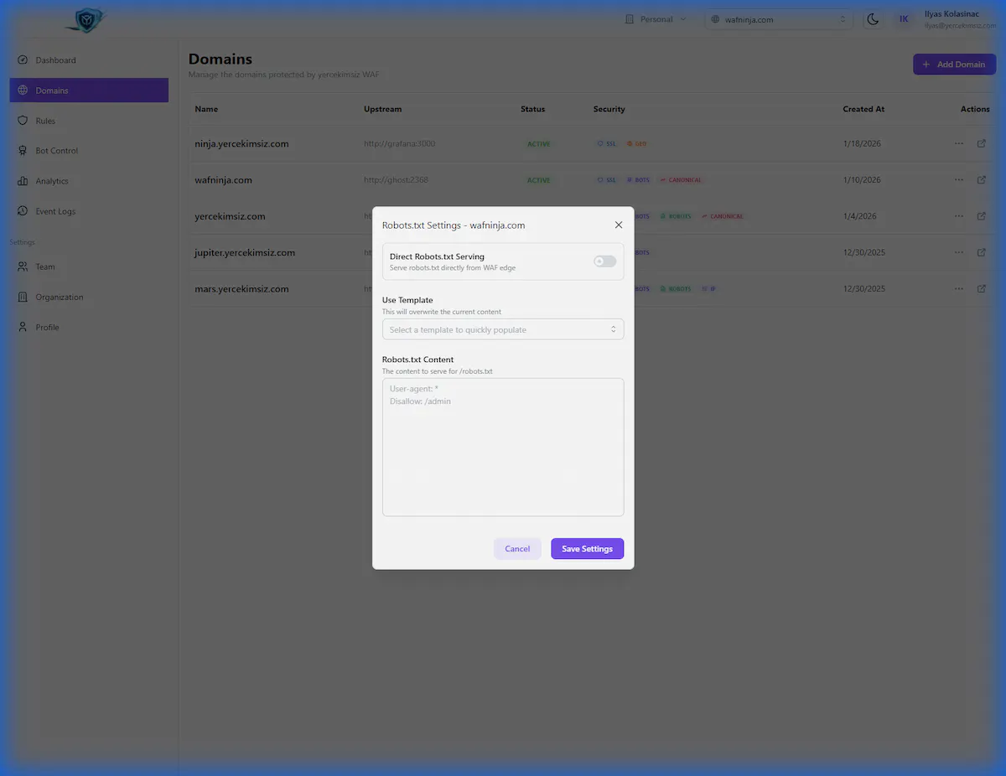
Task: Open more actions for mars.yercekimsiz.com row
Action: (959, 289)
